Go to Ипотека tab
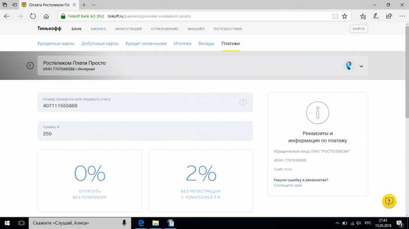Image resolution: width=409 pixels, height=229 pixels. pos(182,44)
